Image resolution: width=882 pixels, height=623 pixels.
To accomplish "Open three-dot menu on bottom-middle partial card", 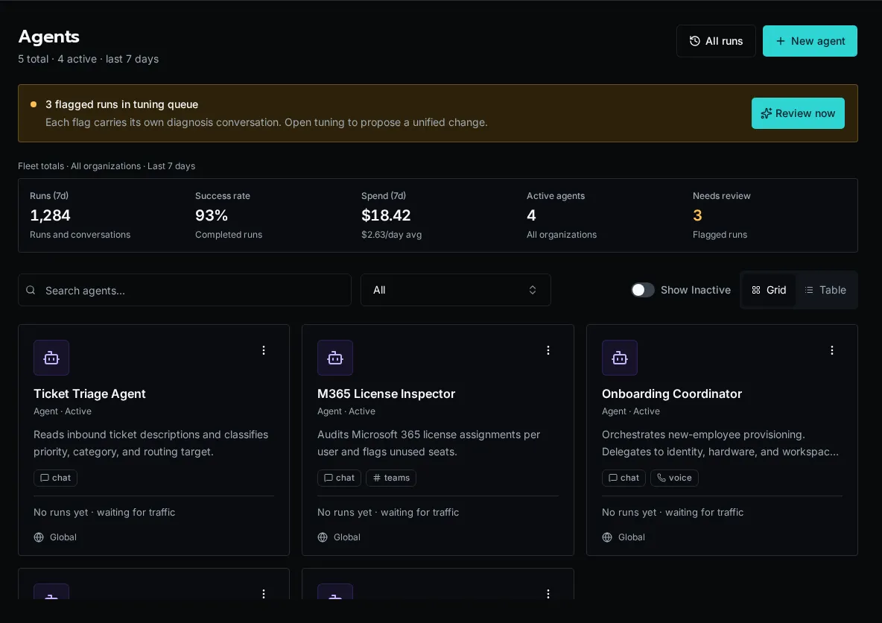I will [x=548, y=594].
